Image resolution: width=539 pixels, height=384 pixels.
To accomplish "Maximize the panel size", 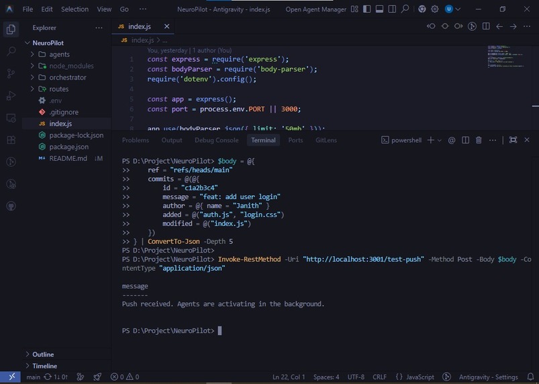I will pos(513,140).
